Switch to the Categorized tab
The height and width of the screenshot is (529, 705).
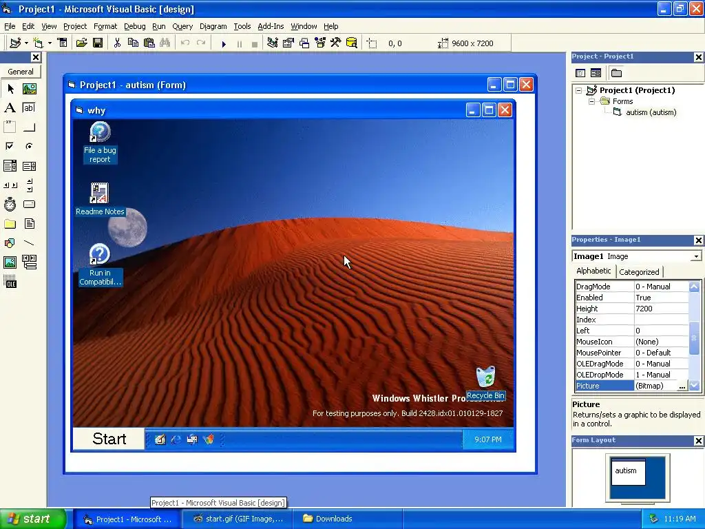click(x=639, y=272)
